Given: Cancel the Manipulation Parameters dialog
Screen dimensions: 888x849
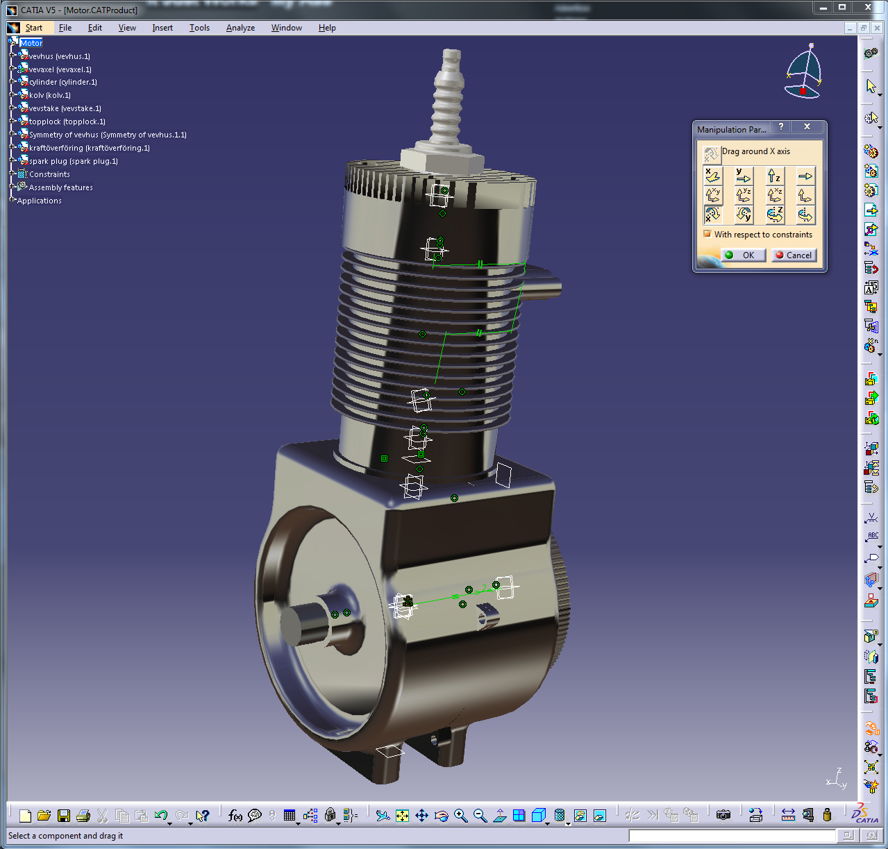Looking at the screenshot, I should (794, 255).
